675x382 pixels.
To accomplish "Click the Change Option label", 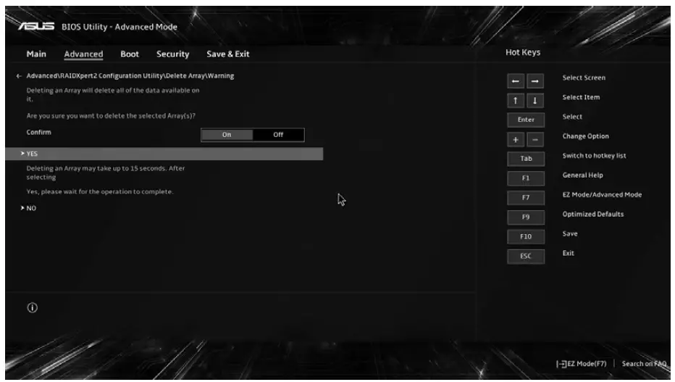I will click(x=585, y=136).
